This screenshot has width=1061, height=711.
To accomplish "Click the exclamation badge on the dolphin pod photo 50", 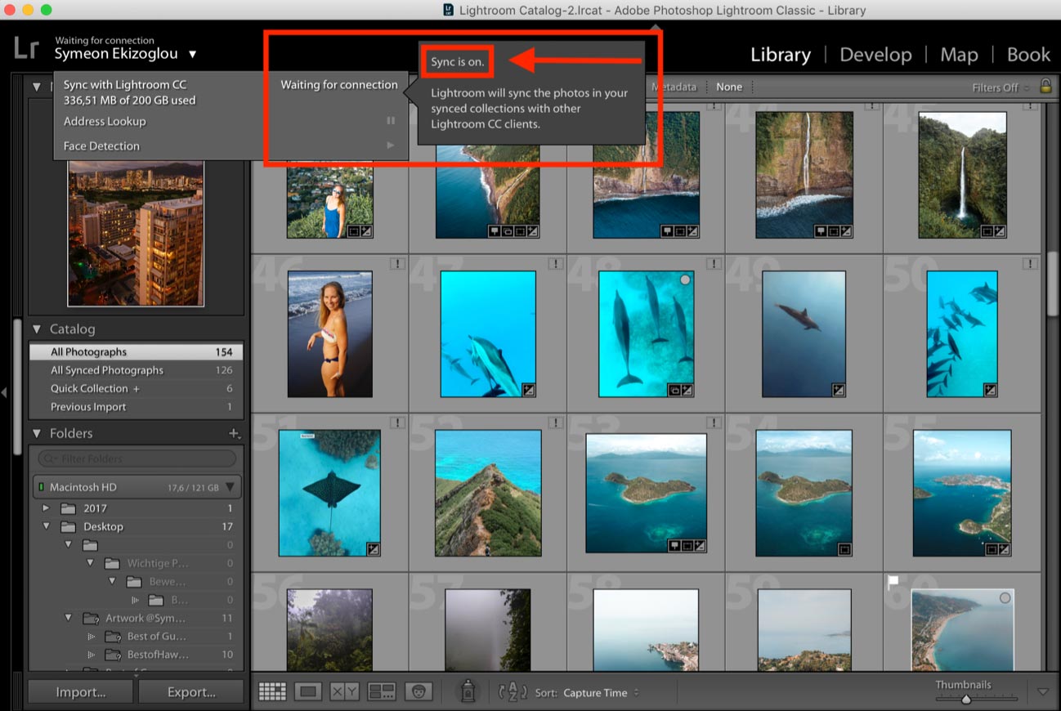I will pos(1030,263).
